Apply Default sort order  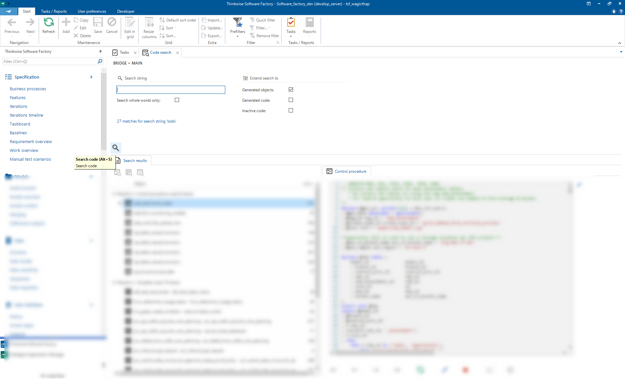[178, 20]
